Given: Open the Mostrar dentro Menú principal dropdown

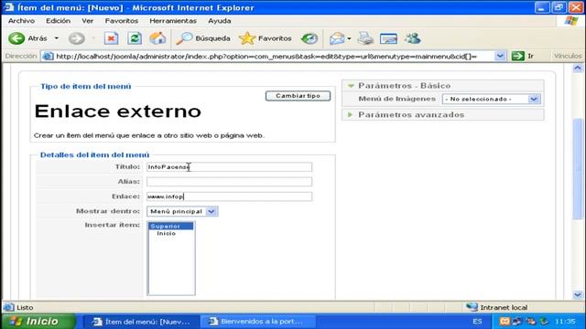Looking at the screenshot, I should (x=182, y=211).
